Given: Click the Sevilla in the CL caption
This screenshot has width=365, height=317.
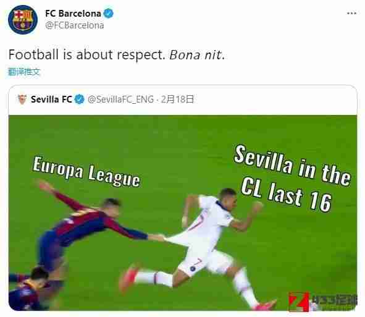Looking at the screenshot, I should tap(292, 178).
